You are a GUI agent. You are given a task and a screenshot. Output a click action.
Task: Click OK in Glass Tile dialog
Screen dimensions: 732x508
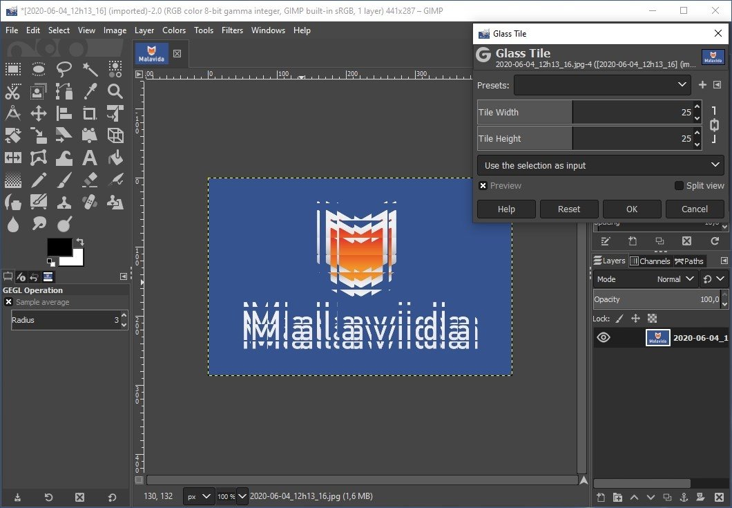632,209
